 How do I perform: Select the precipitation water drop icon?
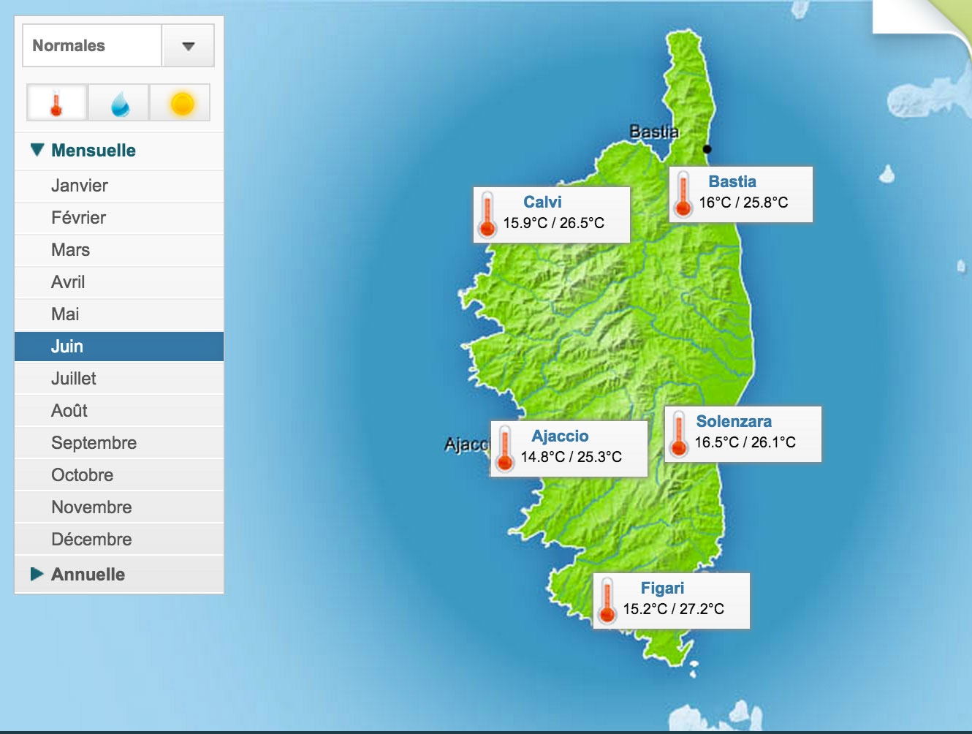[x=119, y=102]
